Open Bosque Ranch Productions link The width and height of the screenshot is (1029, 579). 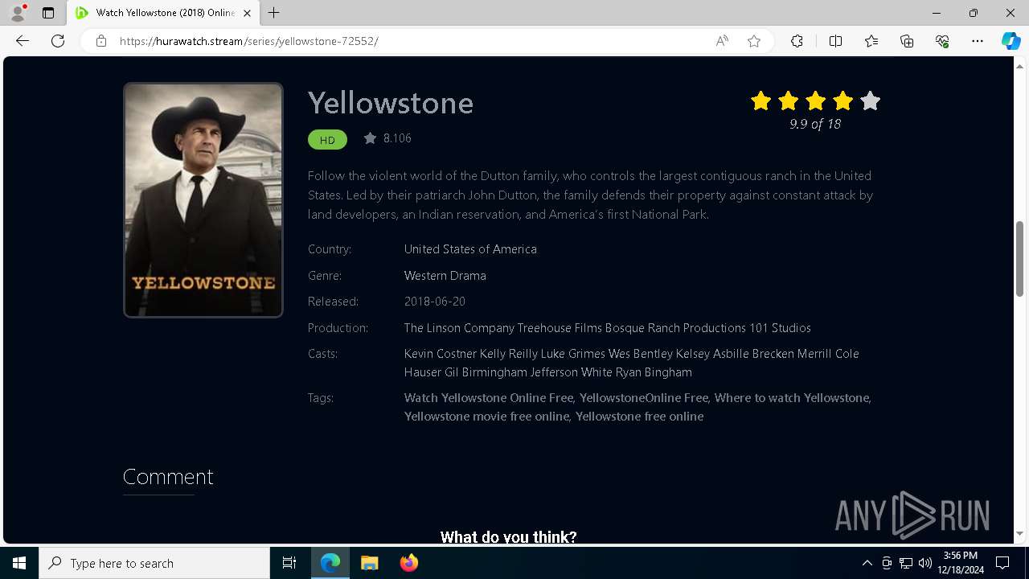[x=675, y=328]
